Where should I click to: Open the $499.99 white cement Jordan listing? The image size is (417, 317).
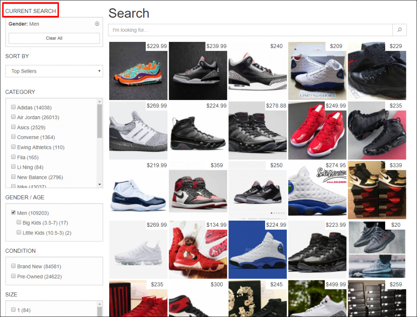click(x=317, y=298)
